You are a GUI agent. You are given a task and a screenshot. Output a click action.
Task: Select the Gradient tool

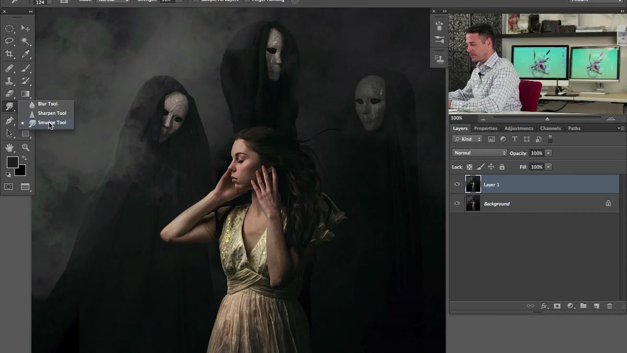pyautogui.click(x=25, y=94)
